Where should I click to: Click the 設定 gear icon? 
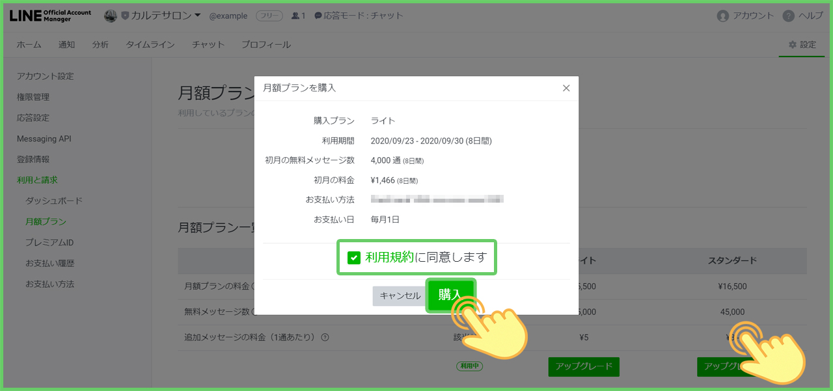(x=792, y=45)
